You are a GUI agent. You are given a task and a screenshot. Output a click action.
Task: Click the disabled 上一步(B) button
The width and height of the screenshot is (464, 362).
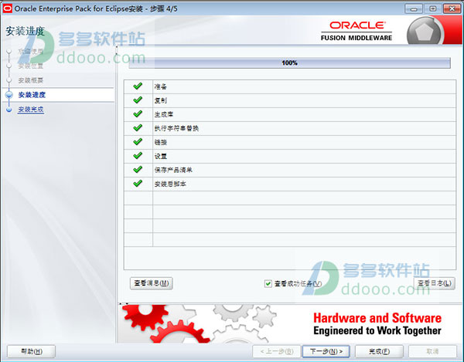click(277, 351)
